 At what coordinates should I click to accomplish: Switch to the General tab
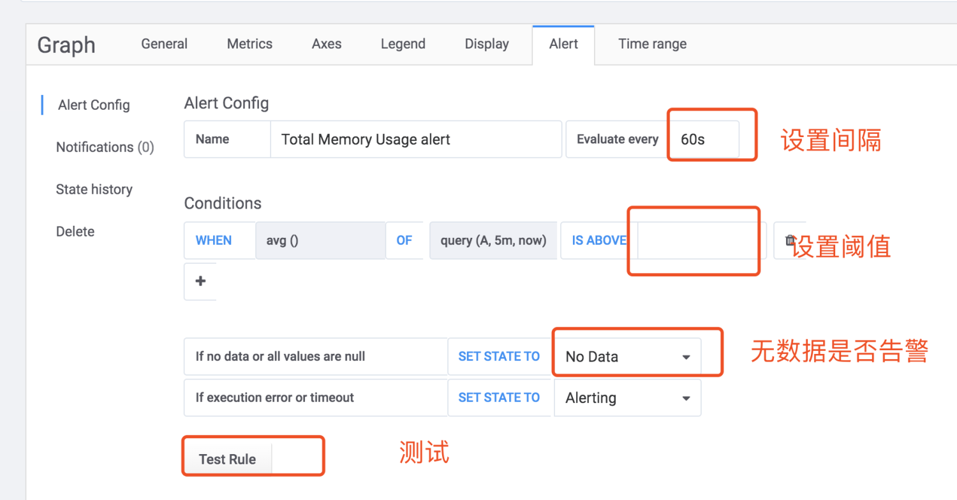click(165, 44)
